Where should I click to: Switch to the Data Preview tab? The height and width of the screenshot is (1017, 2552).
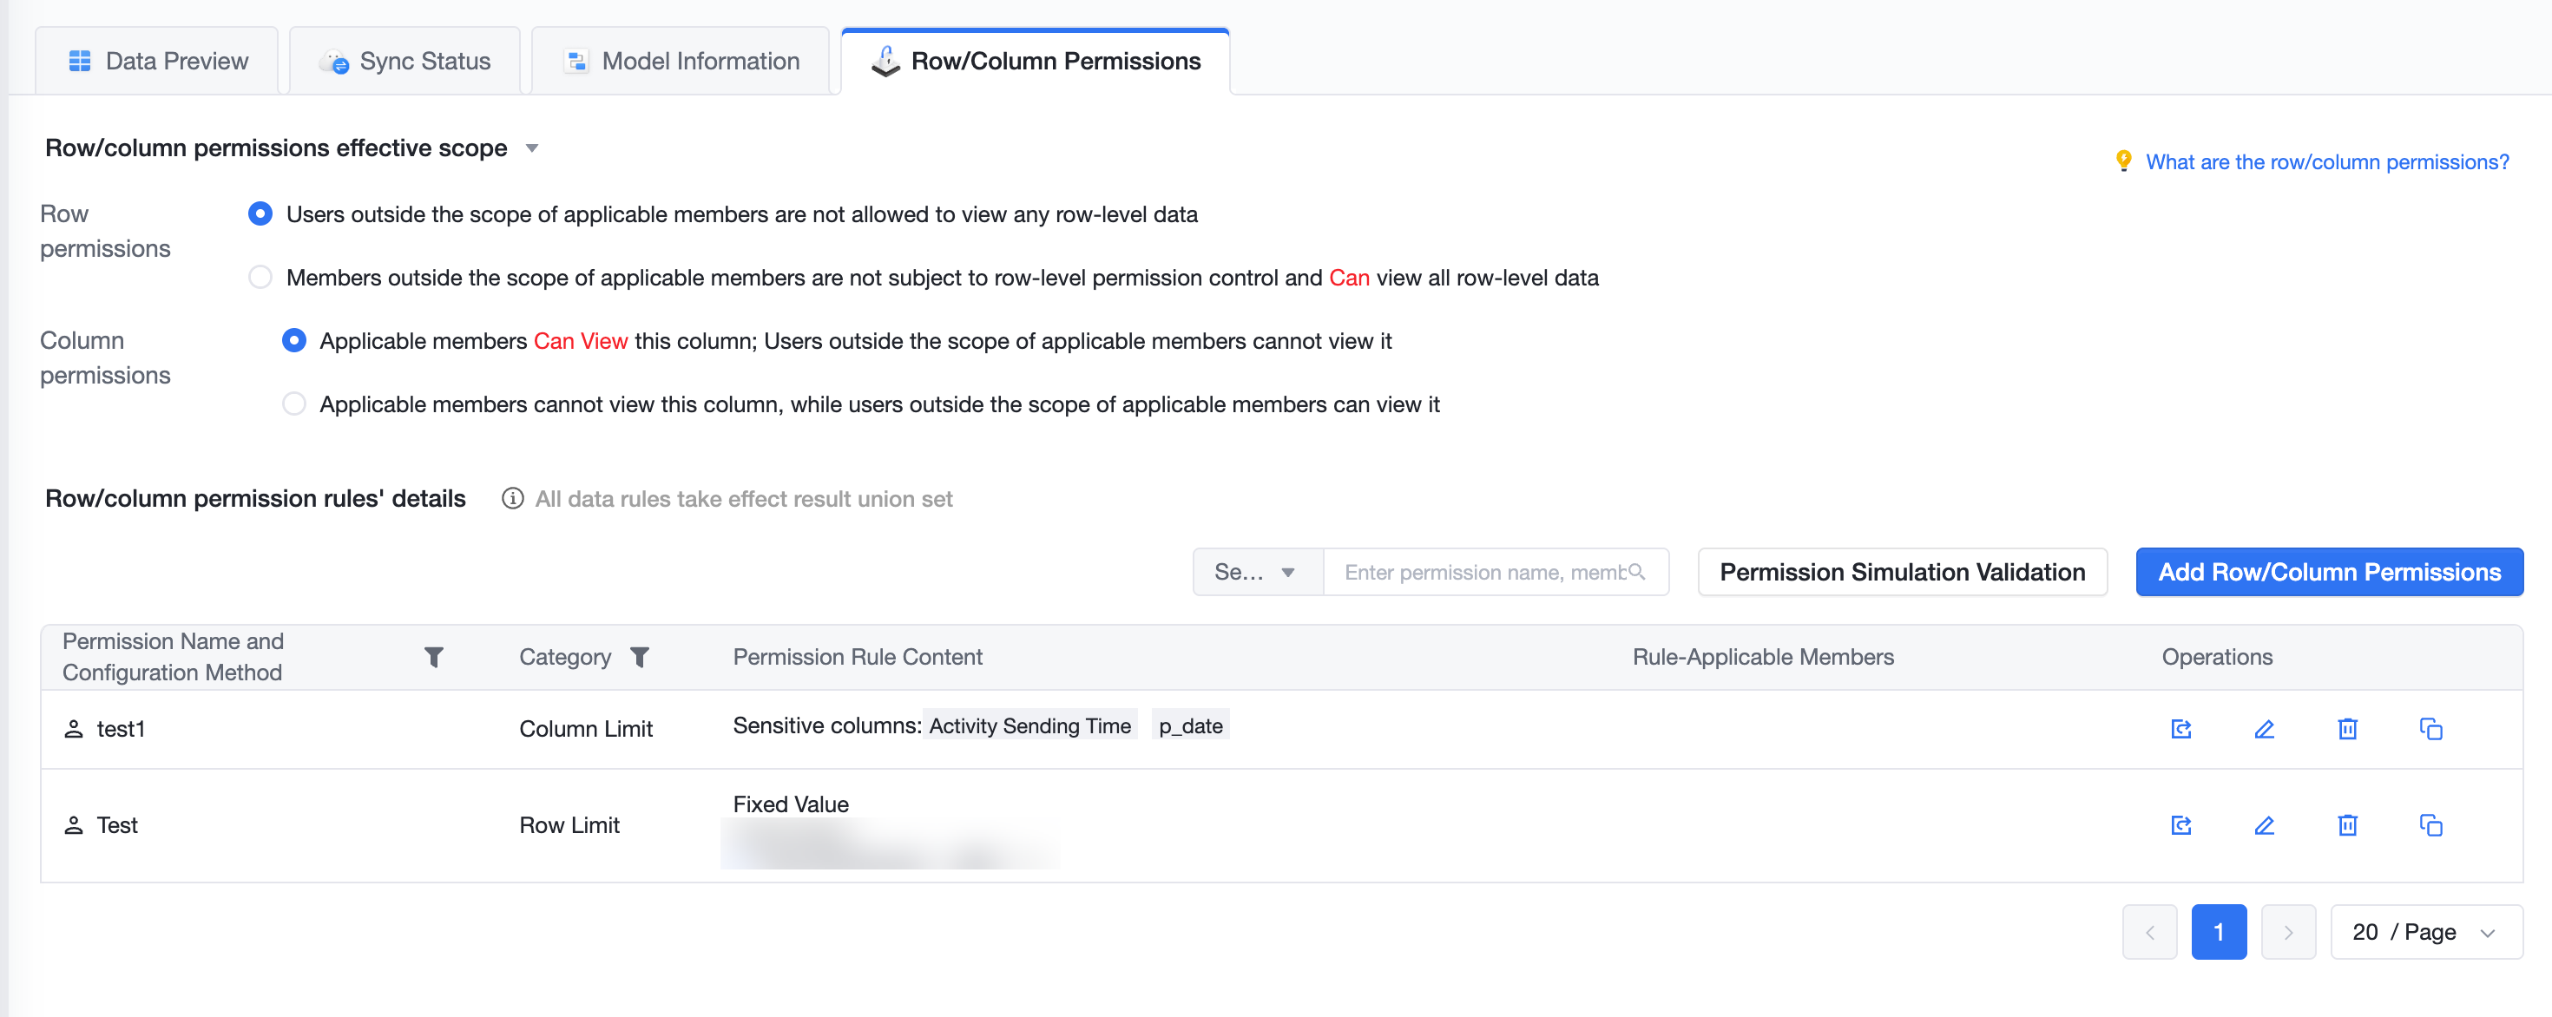[157, 62]
